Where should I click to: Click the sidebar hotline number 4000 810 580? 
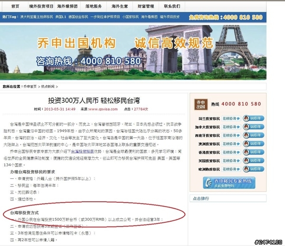tap(241, 104)
